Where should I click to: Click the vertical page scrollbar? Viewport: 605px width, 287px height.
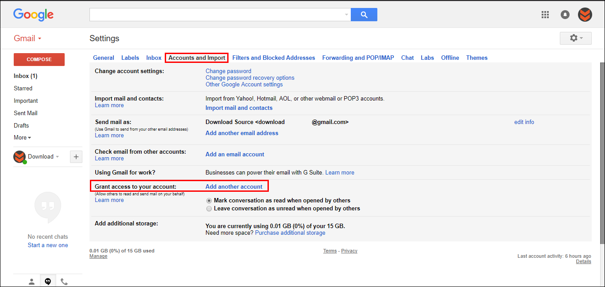(x=602, y=153)
